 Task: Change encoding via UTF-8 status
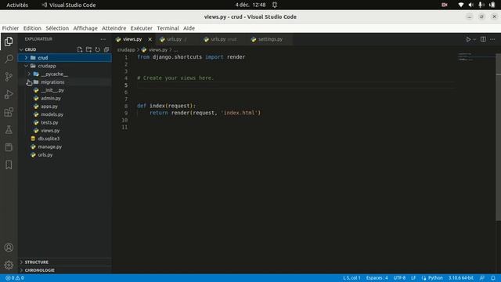[399, 278]
